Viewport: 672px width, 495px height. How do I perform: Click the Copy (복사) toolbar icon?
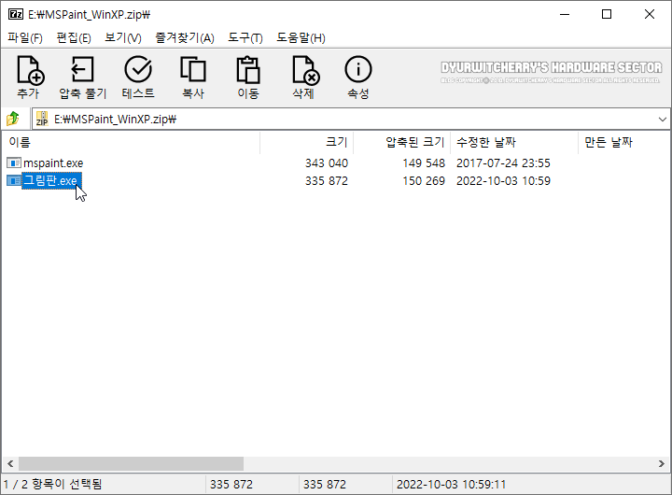[x=193, y=69]
